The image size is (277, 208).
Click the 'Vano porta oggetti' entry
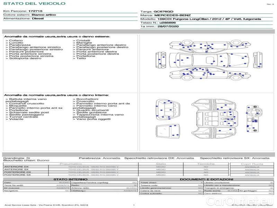[92, 119]
